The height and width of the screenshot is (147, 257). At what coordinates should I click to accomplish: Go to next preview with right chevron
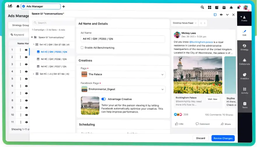tap(205, 23)
